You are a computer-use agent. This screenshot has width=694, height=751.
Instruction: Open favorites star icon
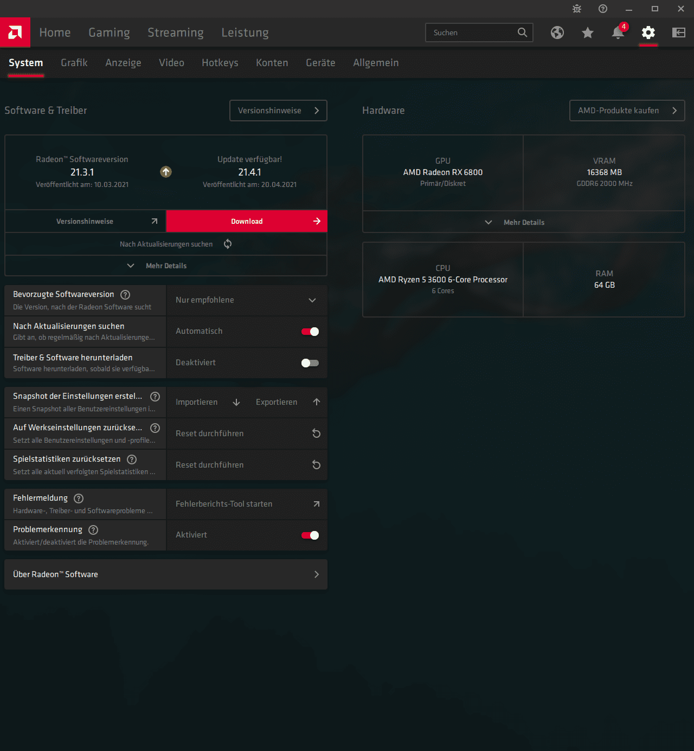588,33
